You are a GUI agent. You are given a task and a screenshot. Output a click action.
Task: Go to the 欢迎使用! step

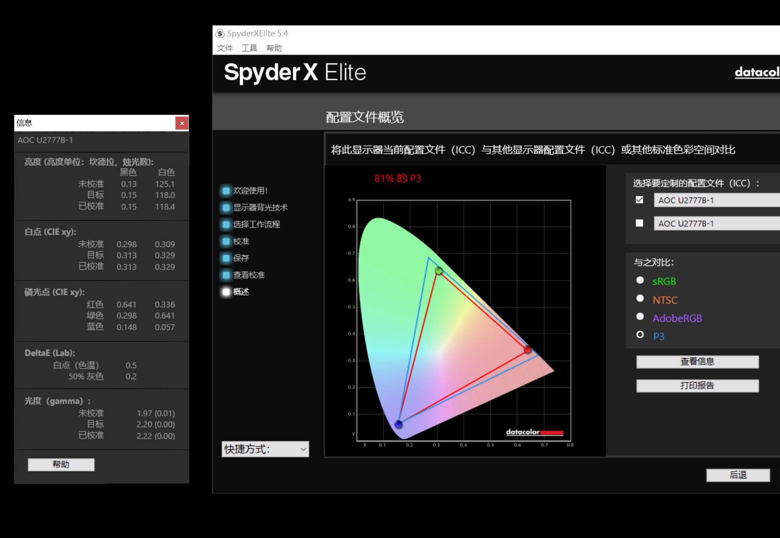(x=250, y=190)
